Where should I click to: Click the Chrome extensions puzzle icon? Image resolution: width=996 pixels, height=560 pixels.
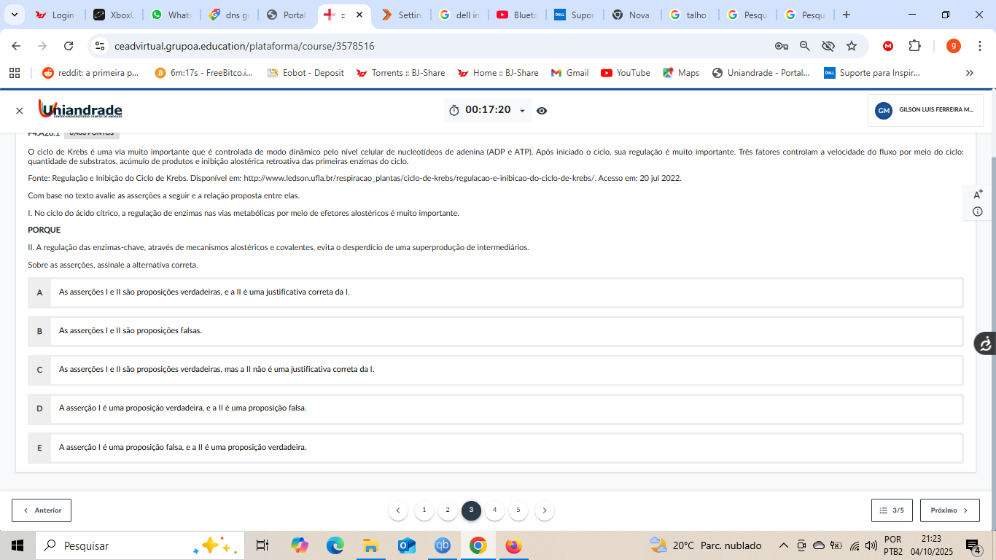(x=914, y=46)
